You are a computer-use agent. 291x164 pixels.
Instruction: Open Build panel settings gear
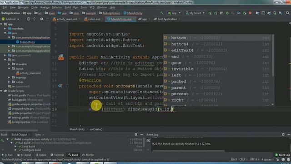click(x=136, y=134)
